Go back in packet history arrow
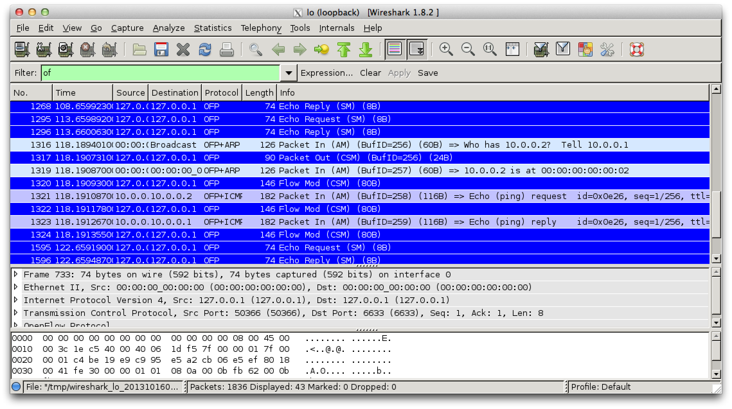 (x=278, y=49)
